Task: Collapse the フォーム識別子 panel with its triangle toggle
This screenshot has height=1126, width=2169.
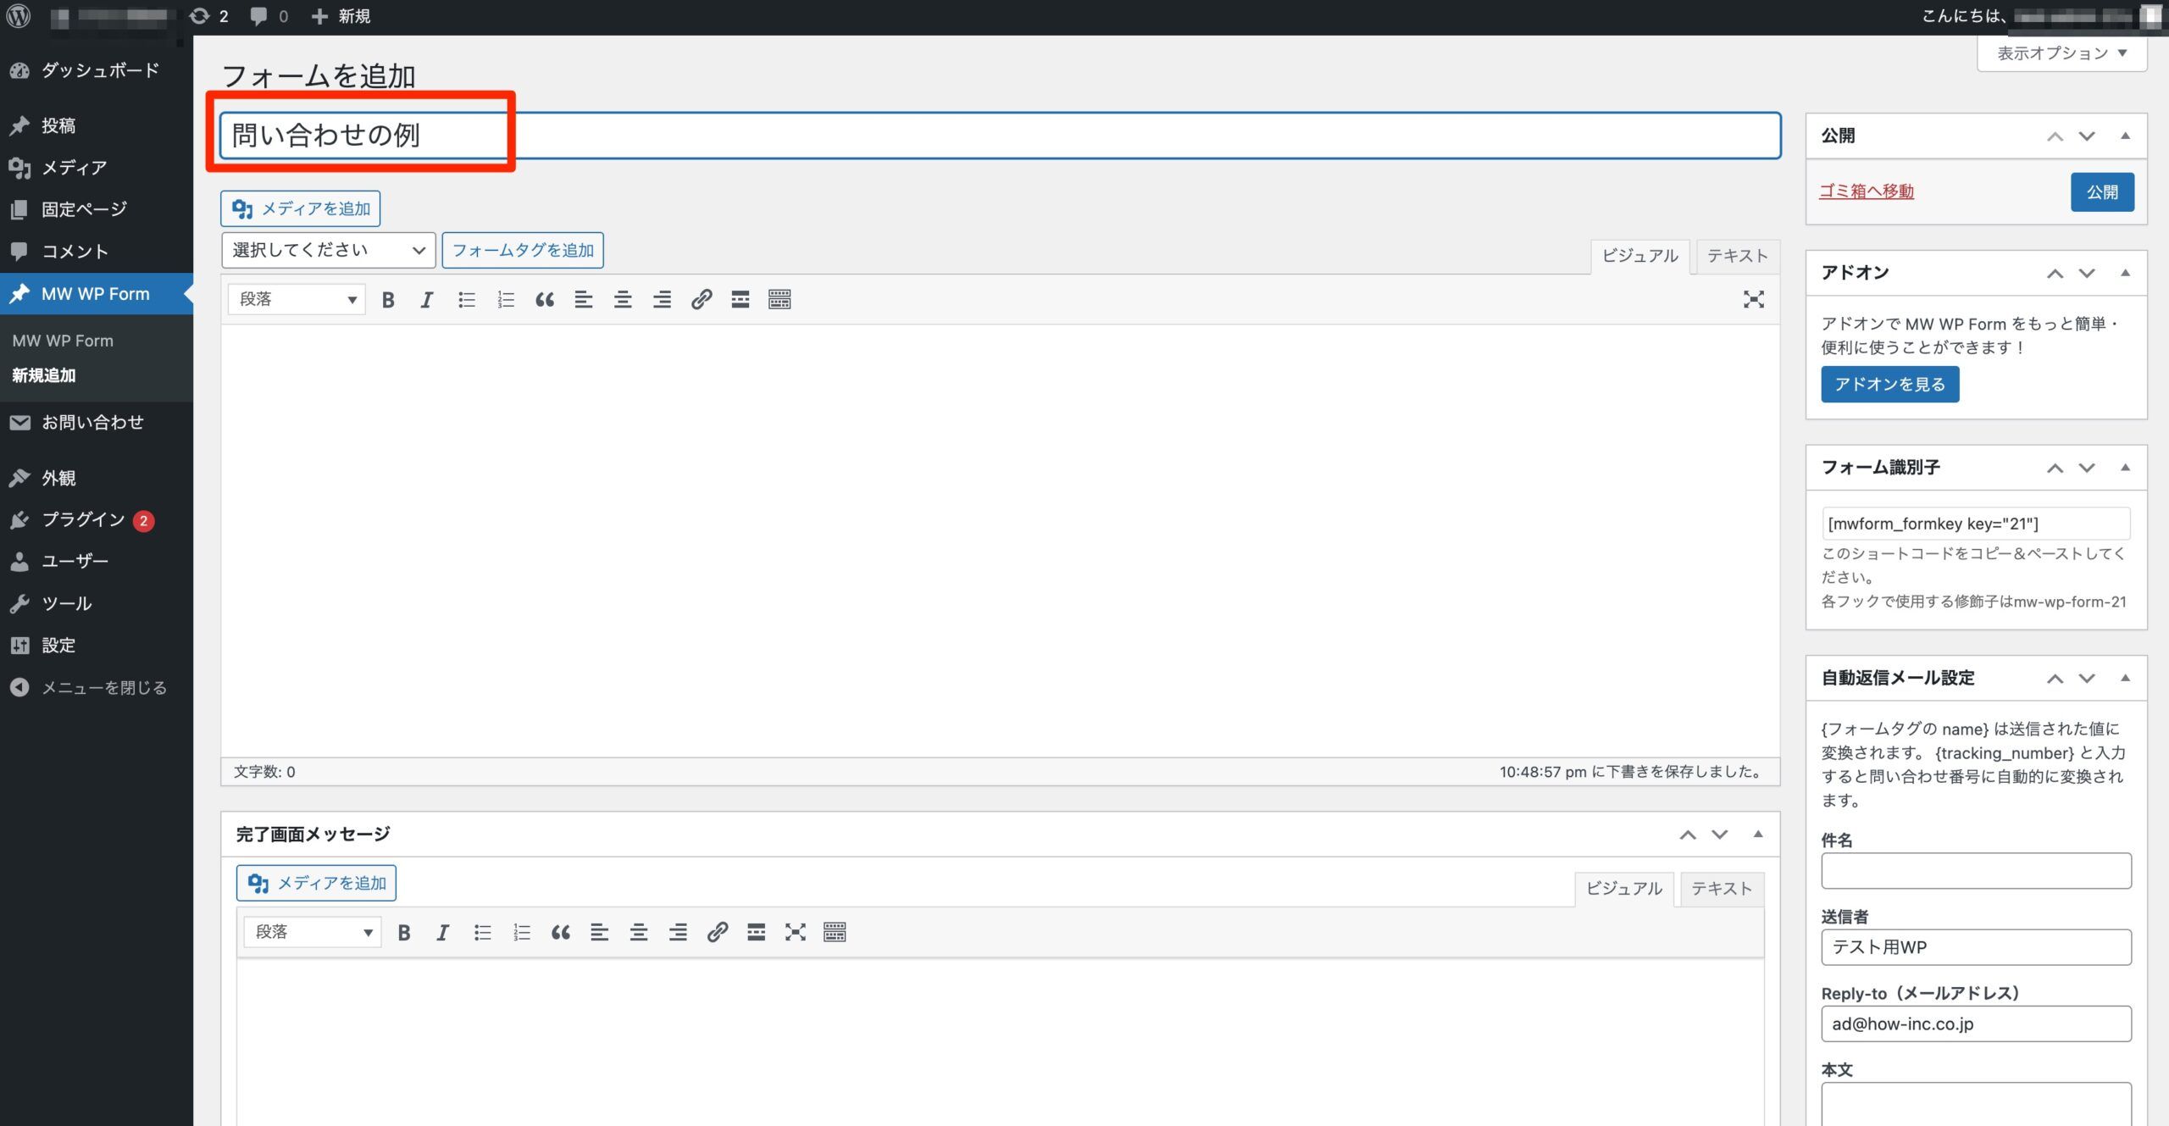Action: [x=2125, y=468]
